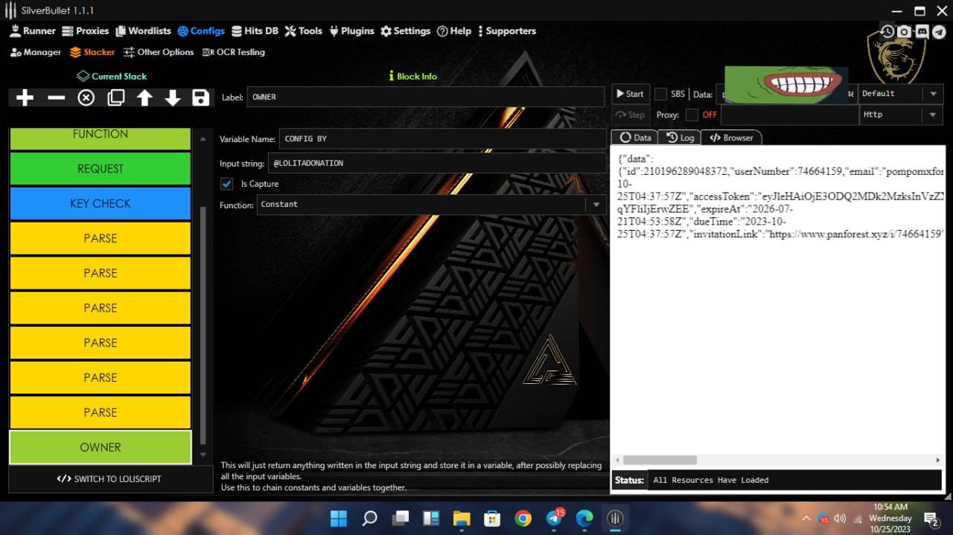Open the Default wordlist type dropdown
The image size is (953, 535).
[x=901, y=94]
